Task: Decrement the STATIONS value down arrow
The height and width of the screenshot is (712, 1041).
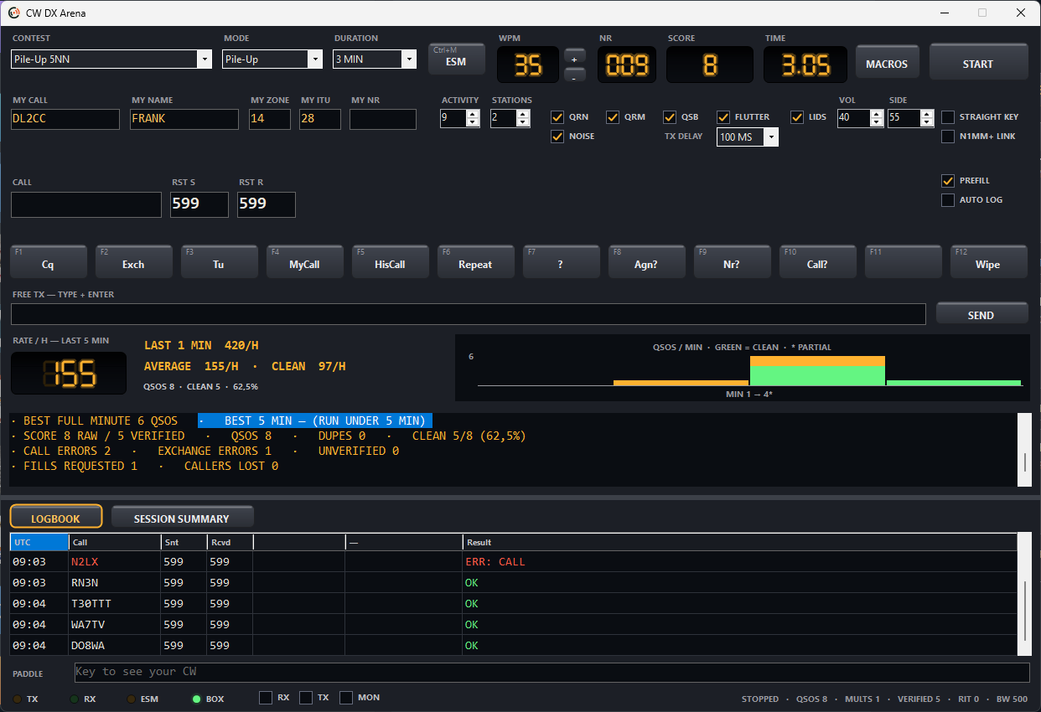Action: click(524, 122)
